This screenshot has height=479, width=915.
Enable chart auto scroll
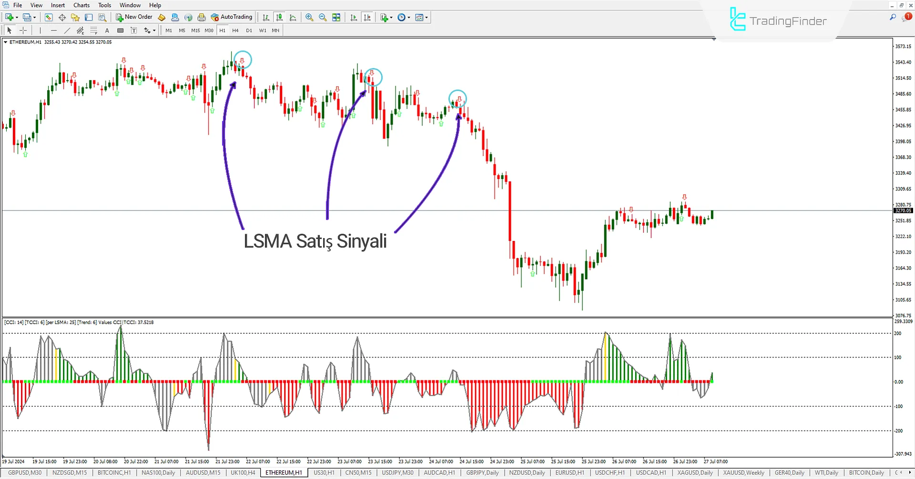tap(354, 17)
